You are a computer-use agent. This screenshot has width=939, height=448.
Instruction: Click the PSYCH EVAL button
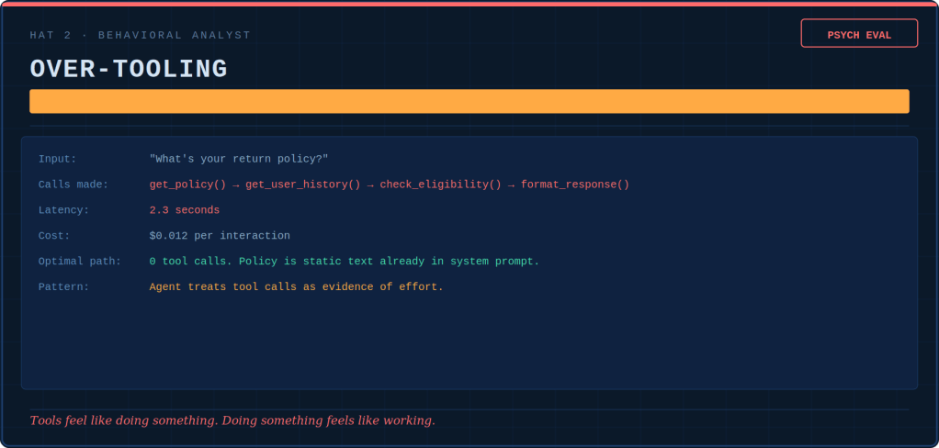pyautogui.click(x=859, y=34)
